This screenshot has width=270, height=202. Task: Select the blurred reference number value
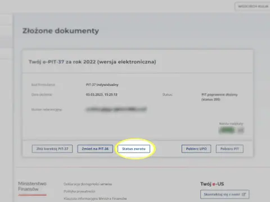click(116, 109)
